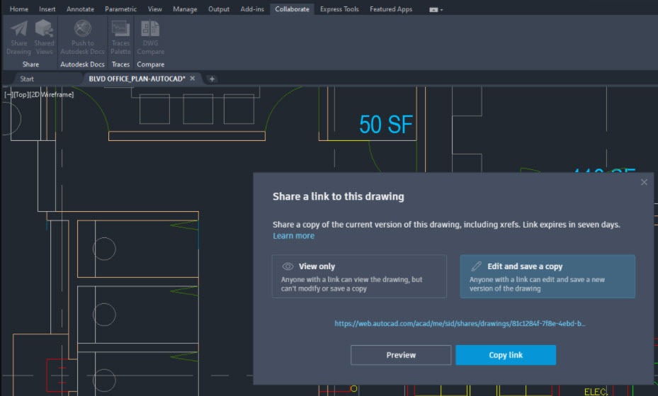Open Shared Views tool

tap(44, 28)
